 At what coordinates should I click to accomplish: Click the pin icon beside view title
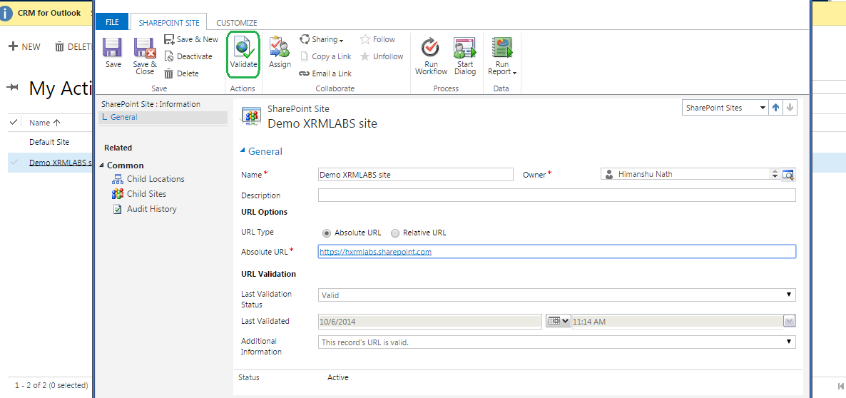coord(13,88)
